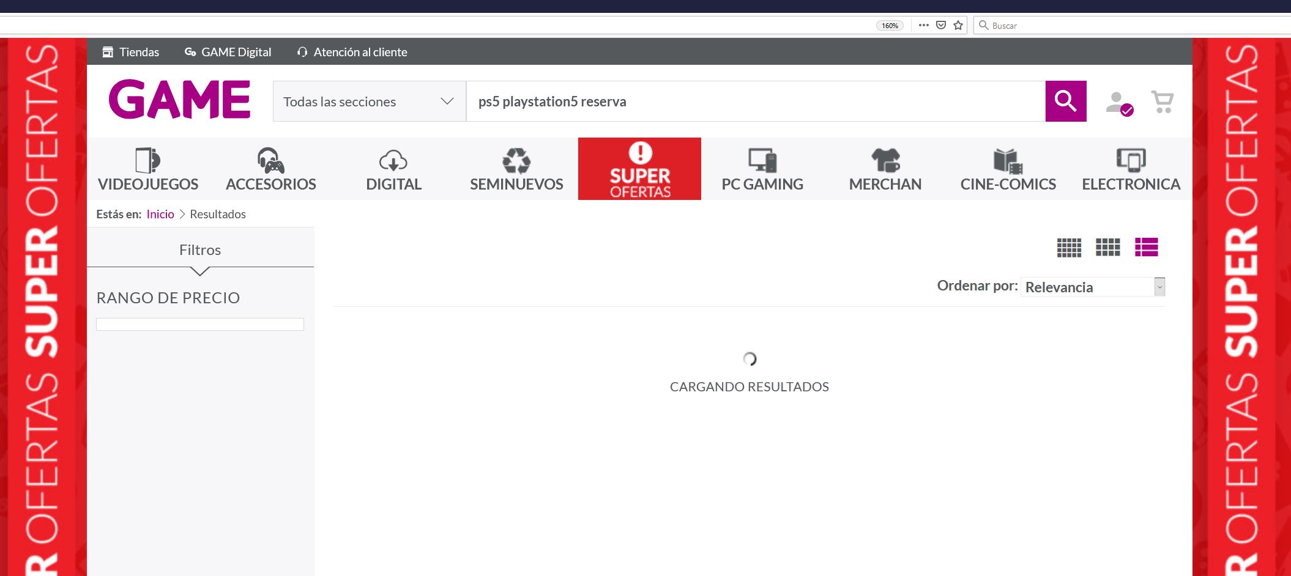1291x576 pixels.
Task: Click the right SUPER OFERTAS banner
Action: pos(1241,307)
